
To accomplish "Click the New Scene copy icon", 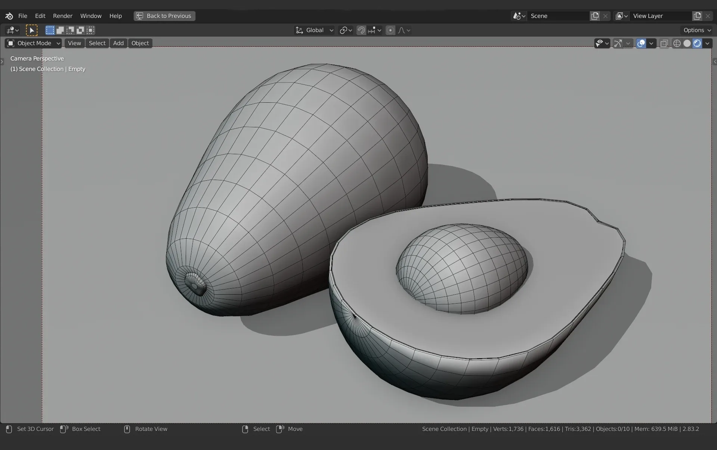I will (x=594, y=16).
